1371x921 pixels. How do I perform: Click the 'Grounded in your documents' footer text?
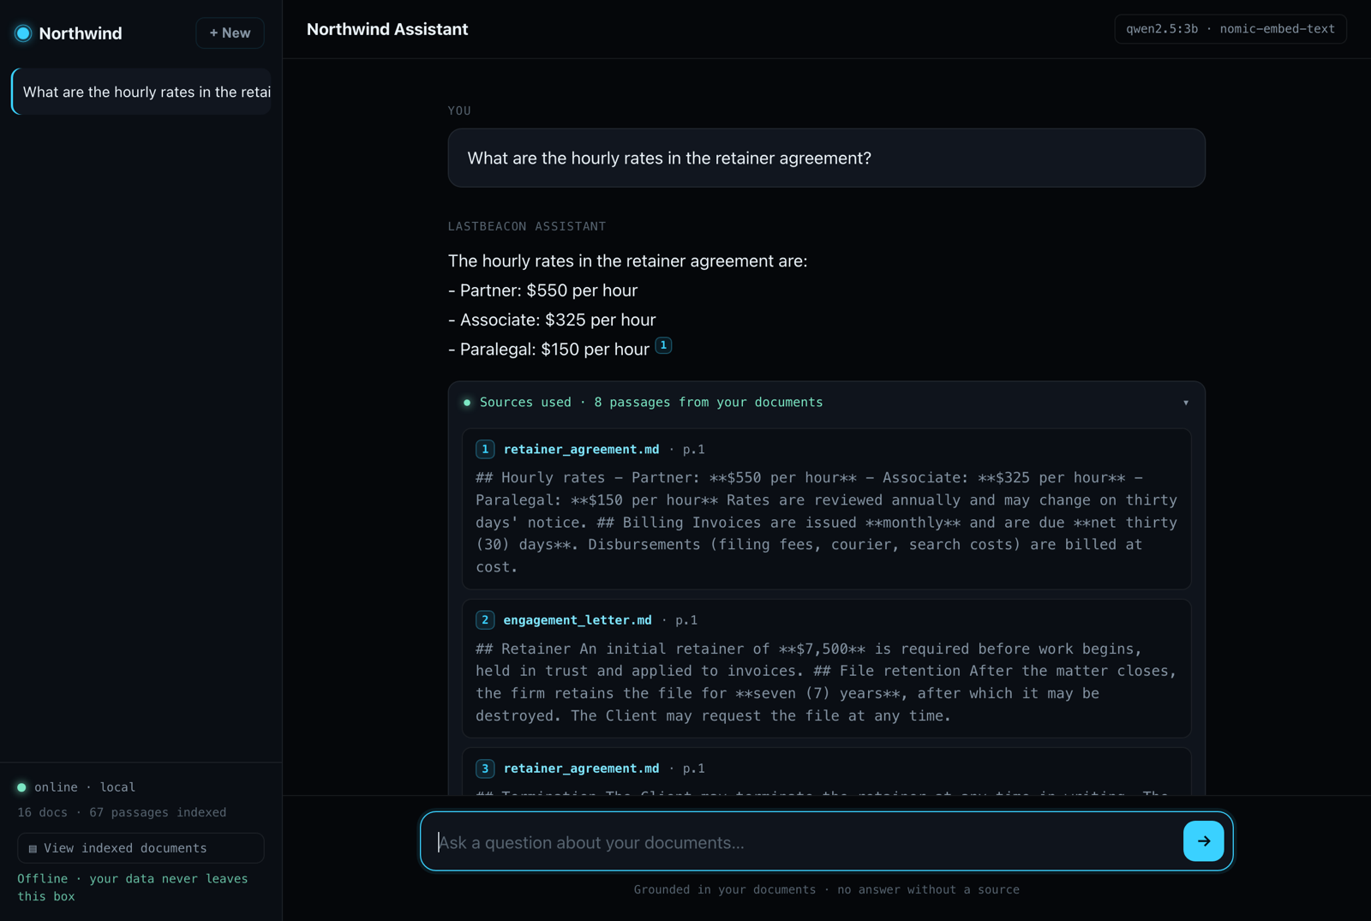826,890
